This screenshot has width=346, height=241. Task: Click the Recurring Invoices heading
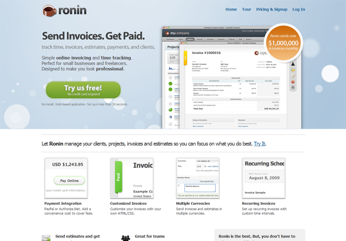click(x=258, y=204)
